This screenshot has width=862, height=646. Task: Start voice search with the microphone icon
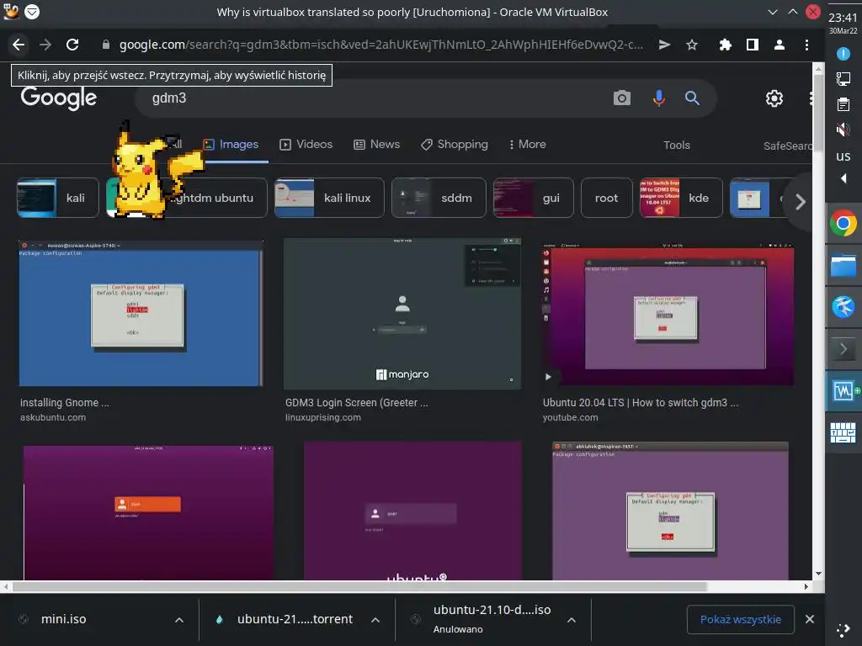click(x=658, y=98)
